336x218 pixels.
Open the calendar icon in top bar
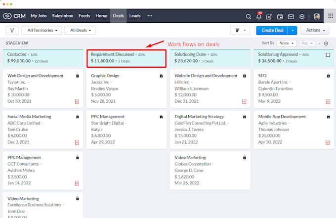(280, 16)
